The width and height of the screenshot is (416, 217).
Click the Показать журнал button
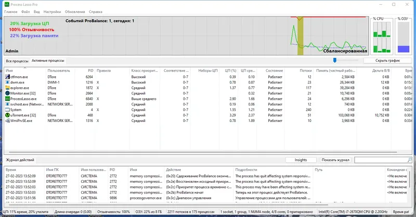[335, 160]
